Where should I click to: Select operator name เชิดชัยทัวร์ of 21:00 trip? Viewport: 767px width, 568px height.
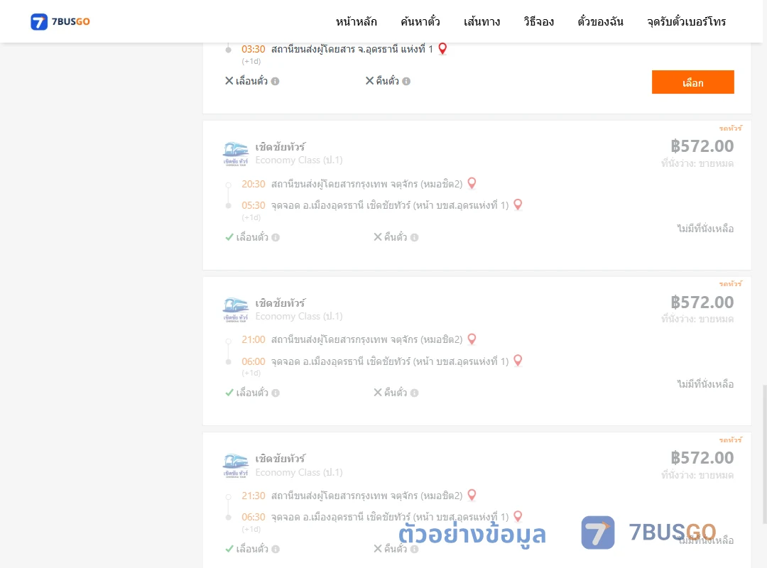pyautogui.click(x=281, y=303)
